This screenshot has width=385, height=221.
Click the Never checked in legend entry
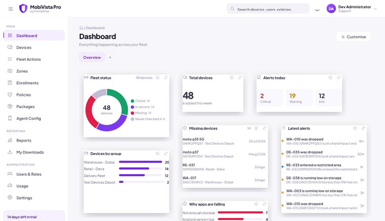point(148,119)
